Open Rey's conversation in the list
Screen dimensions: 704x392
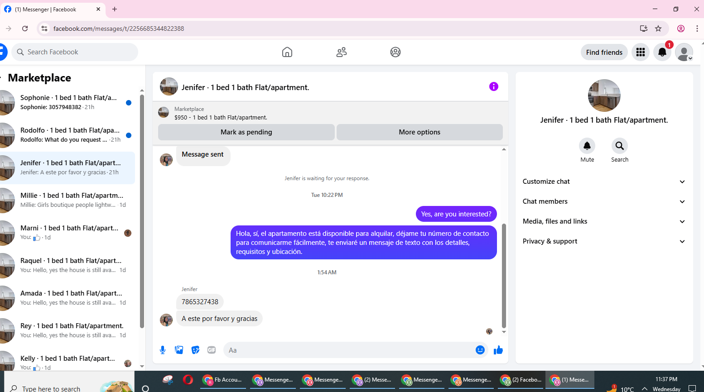[x=68, y=330]
